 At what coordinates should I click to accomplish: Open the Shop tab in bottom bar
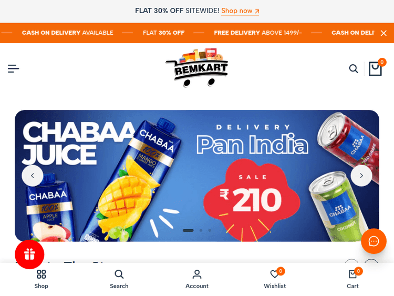pos(41,279)
